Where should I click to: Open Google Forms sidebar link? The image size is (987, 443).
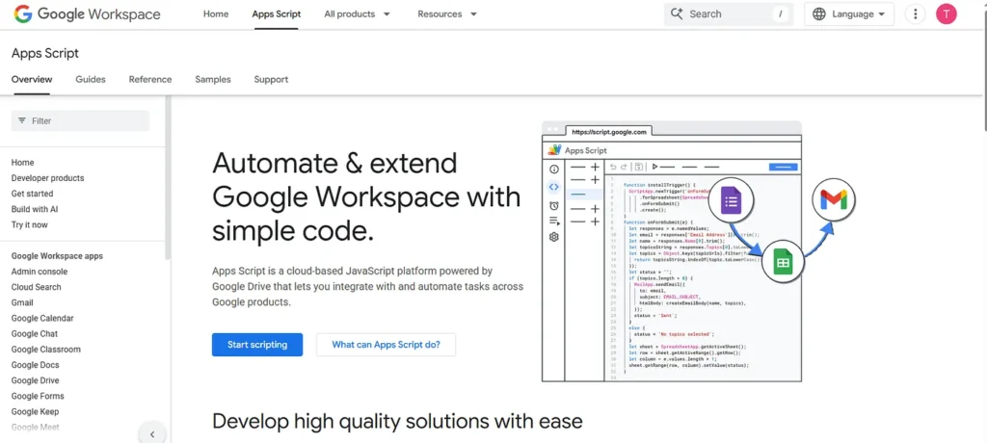point(38,396)
